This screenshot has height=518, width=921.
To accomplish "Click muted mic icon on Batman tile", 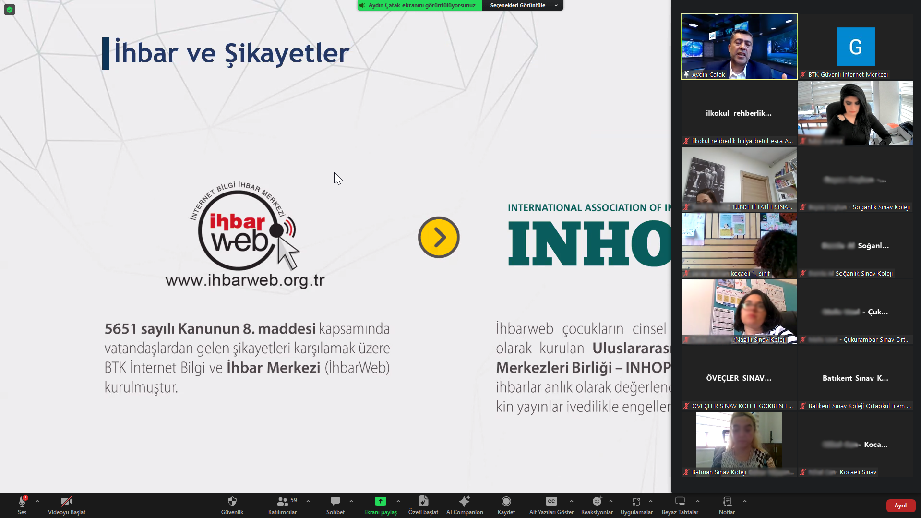I will click(x=686, y=472).
